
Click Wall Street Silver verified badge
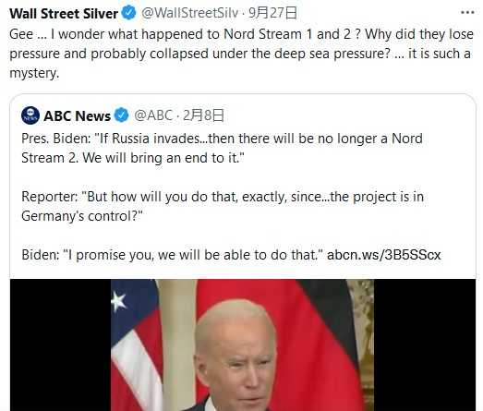click(x=128, y=13)
